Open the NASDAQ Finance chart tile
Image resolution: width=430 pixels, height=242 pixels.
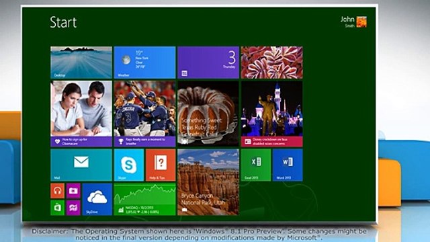144,199
